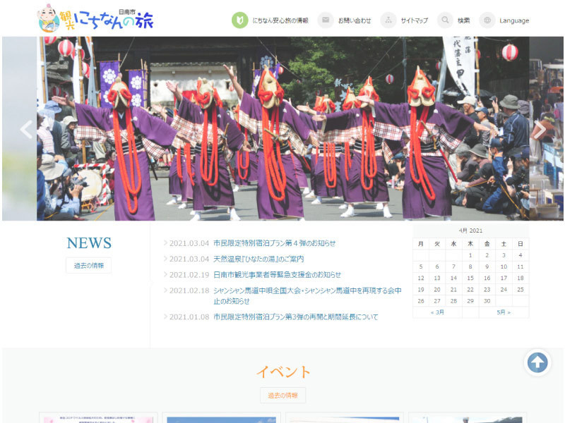This screenshot has height=423, width=565.
Task: Click the envelope contact icon
Action: (326, 20)
